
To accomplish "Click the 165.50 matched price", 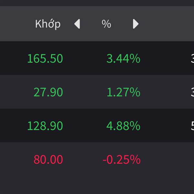I will 45,59.
